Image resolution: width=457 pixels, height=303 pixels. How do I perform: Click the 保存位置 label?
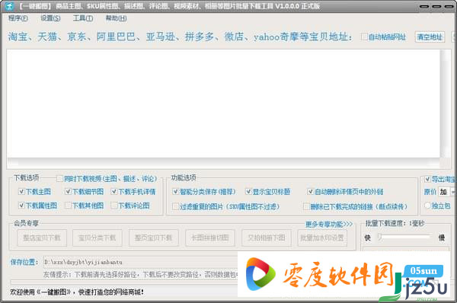[24, 262]
